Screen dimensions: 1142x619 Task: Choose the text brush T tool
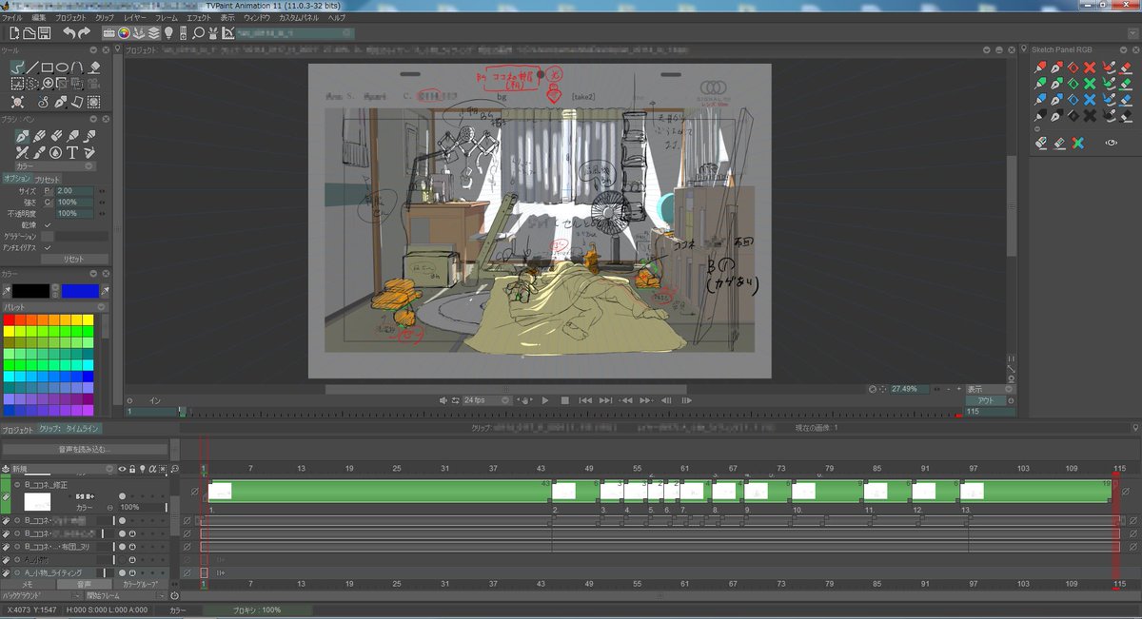pos(72,152)
